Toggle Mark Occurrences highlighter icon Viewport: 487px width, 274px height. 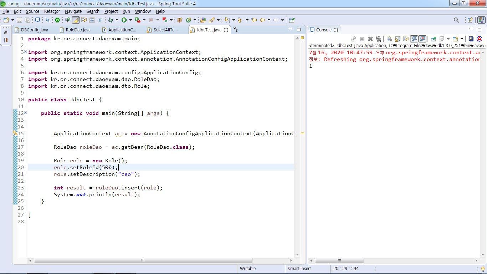(x=76, y=20)
